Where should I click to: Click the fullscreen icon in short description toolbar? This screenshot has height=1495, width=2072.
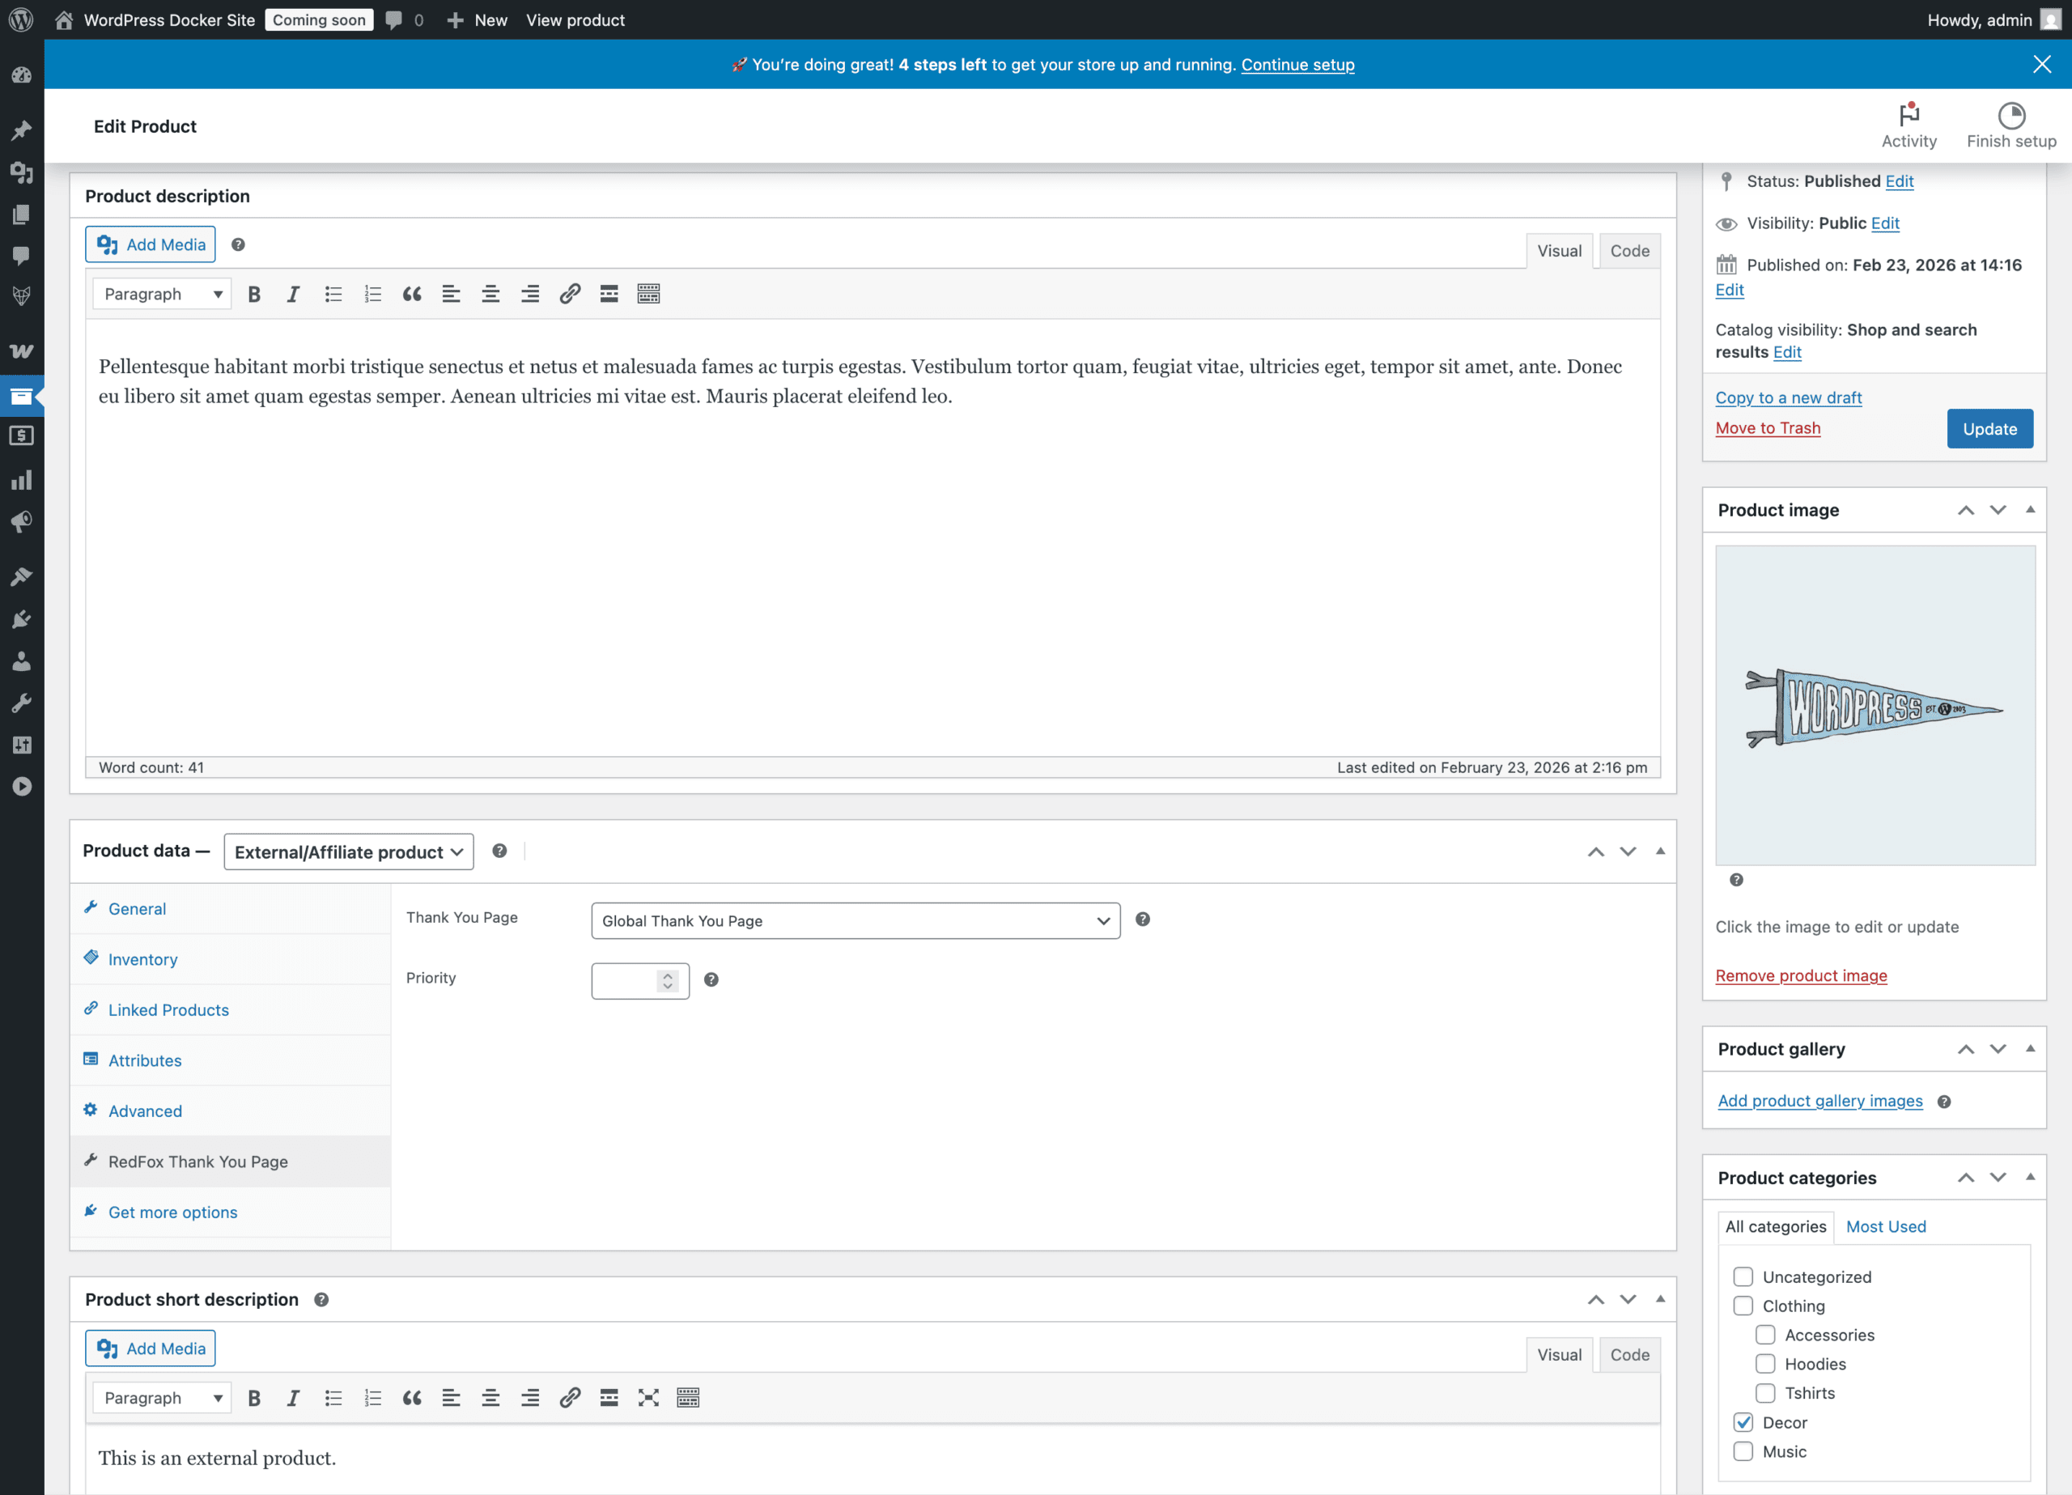pos(647,1398)
